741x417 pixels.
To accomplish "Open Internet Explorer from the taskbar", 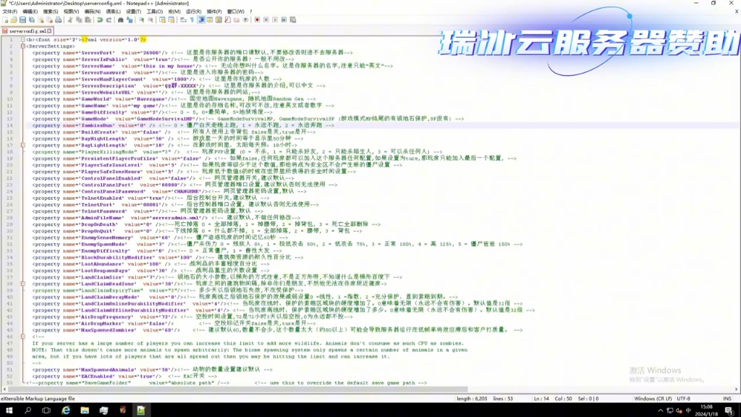I will tap(66, 410).
